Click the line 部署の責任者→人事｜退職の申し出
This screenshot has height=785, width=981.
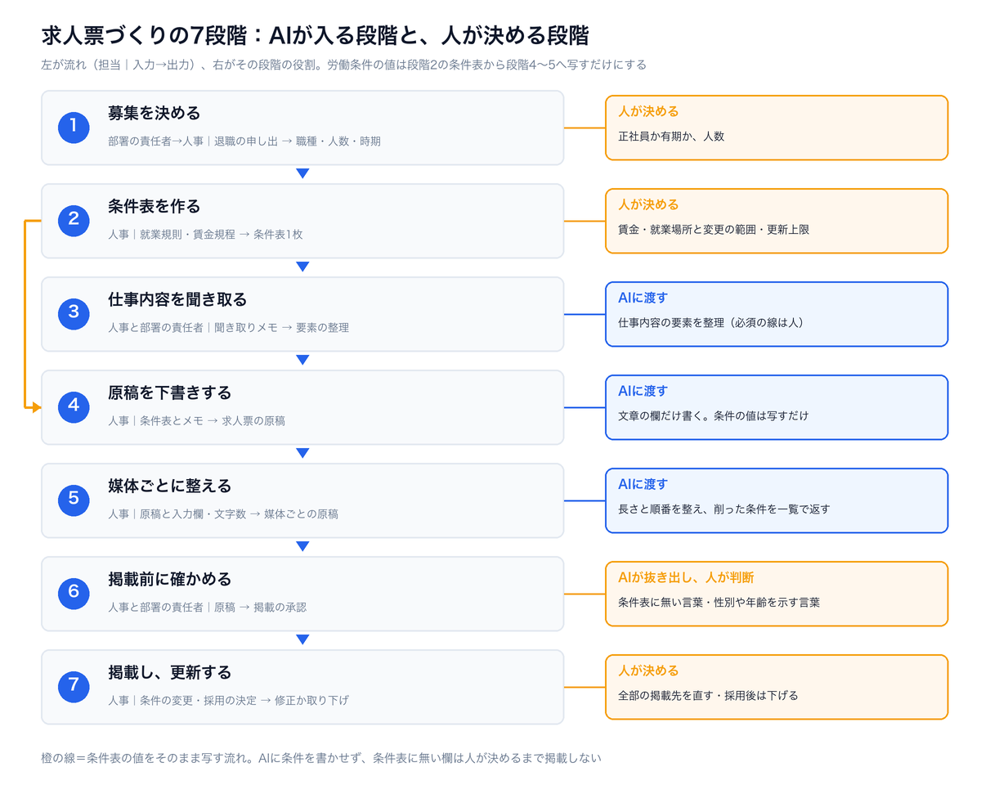(x=244, y=141)
